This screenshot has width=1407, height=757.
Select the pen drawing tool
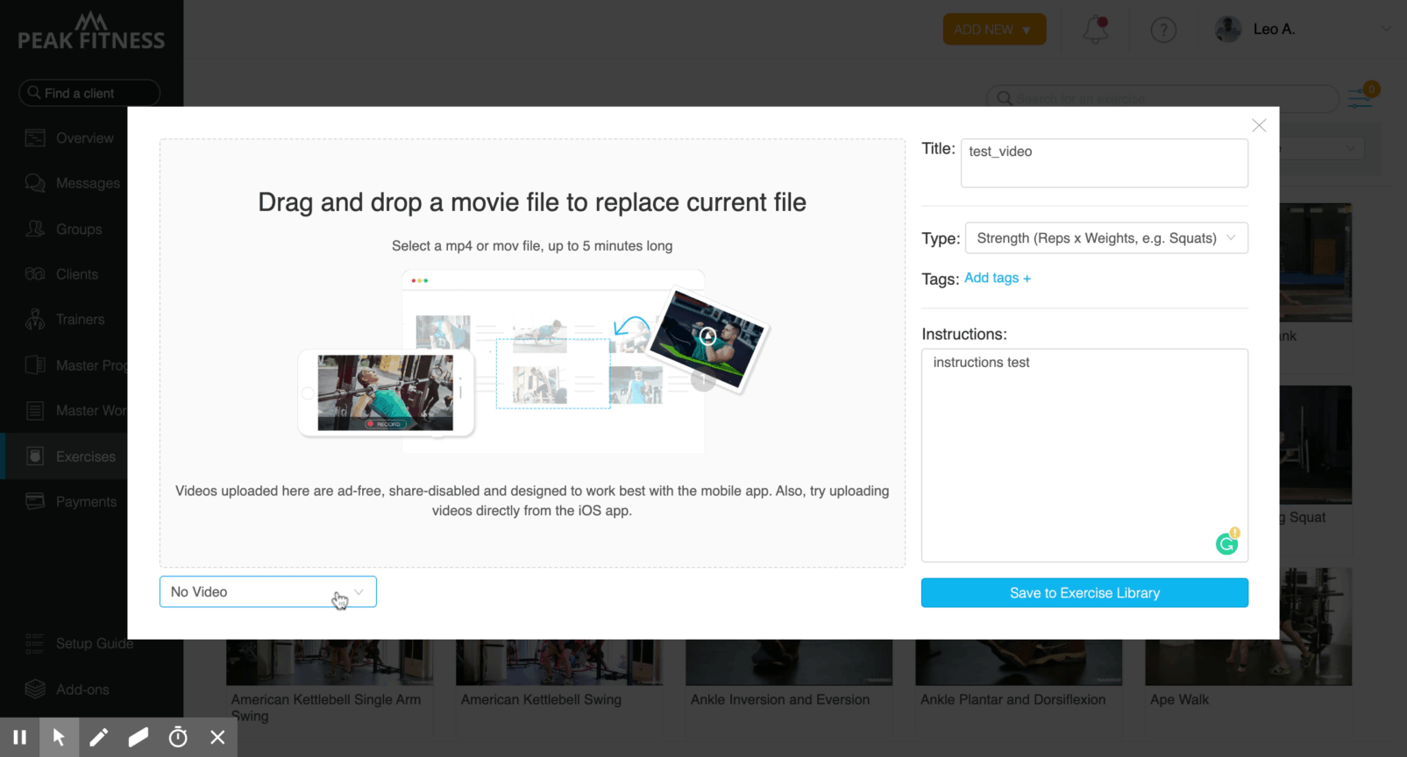coord(98,737)
